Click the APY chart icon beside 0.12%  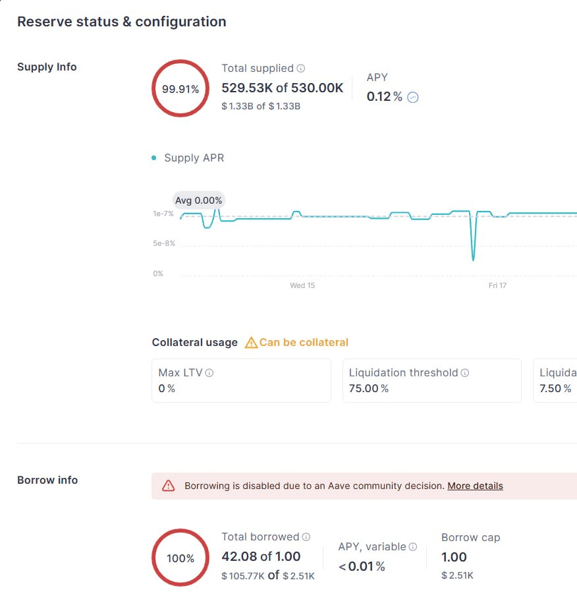coord(413,98)
